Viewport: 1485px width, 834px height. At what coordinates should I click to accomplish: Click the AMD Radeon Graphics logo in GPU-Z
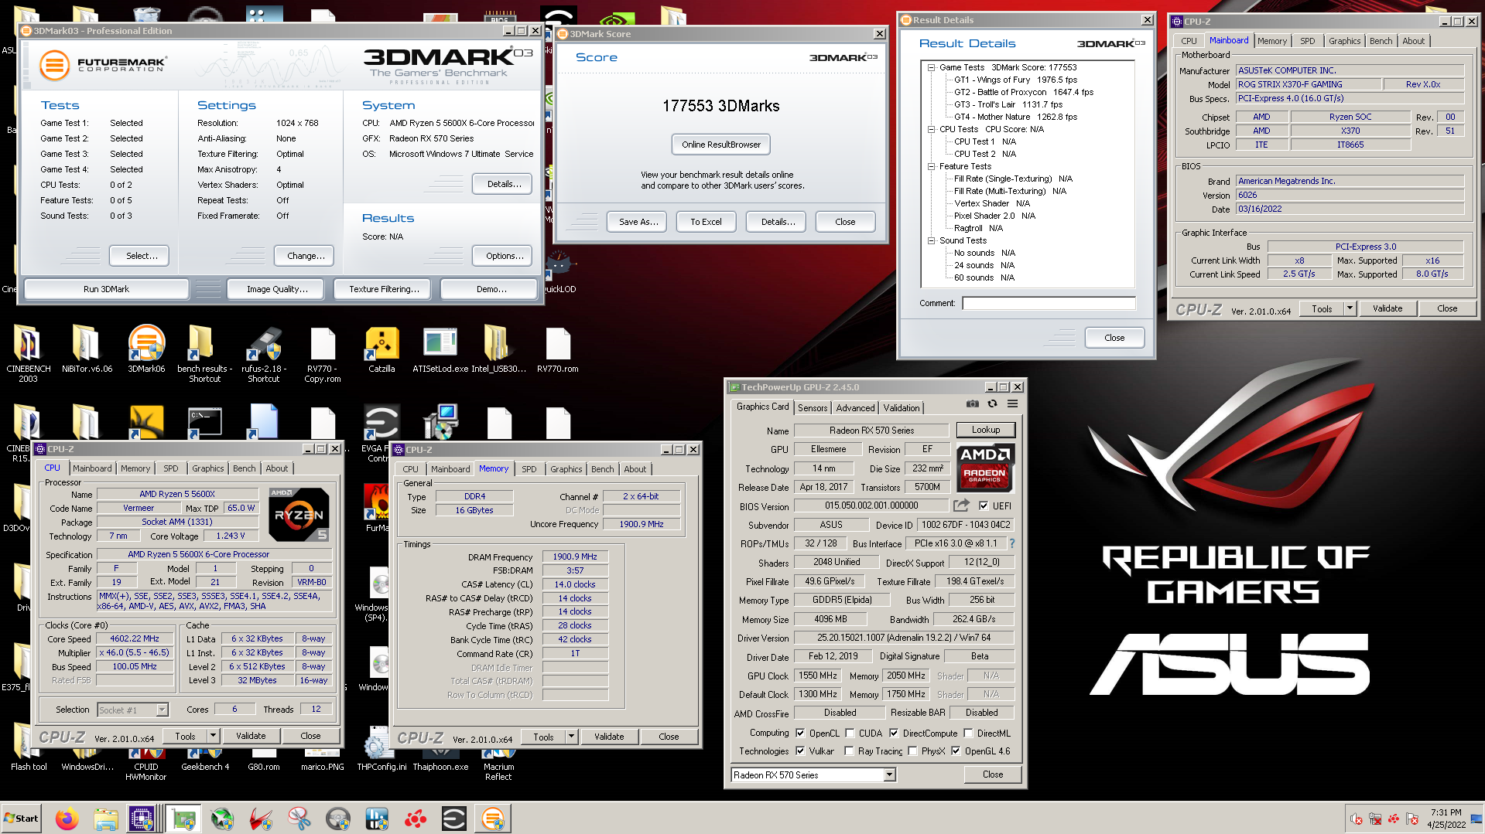click(985, 468)
